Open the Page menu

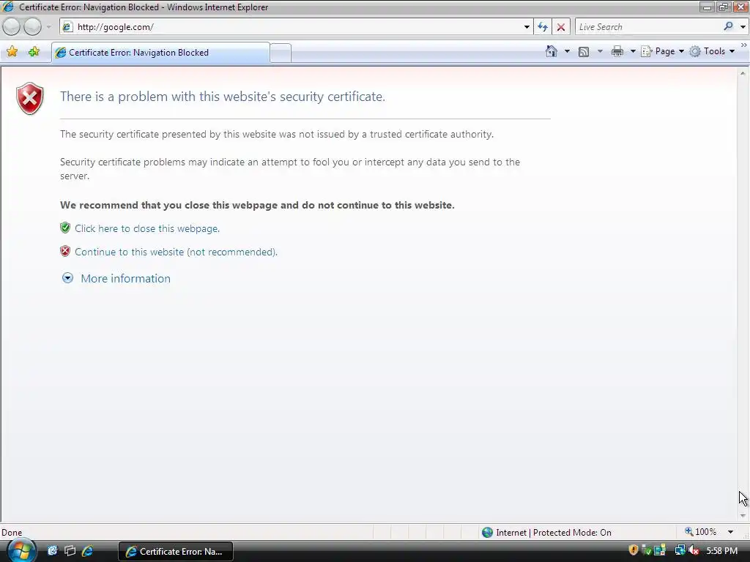662,51
